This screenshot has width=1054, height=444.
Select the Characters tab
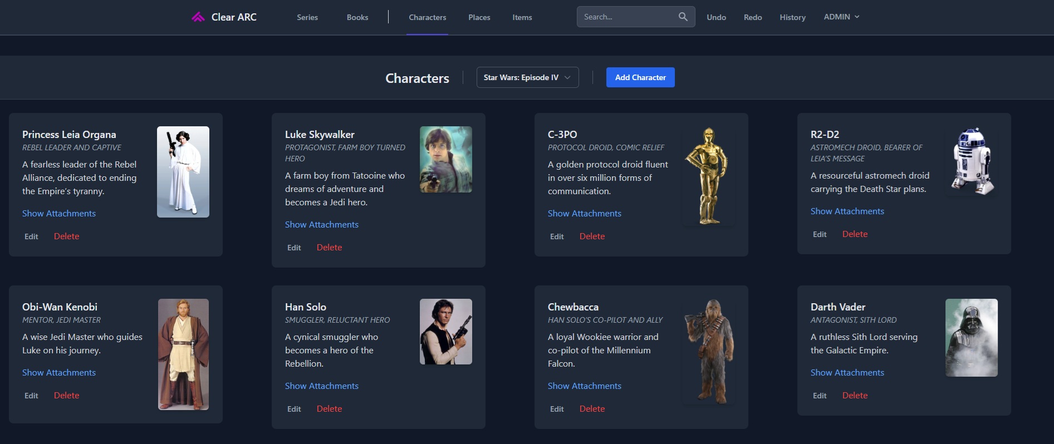tap(428, 17)
